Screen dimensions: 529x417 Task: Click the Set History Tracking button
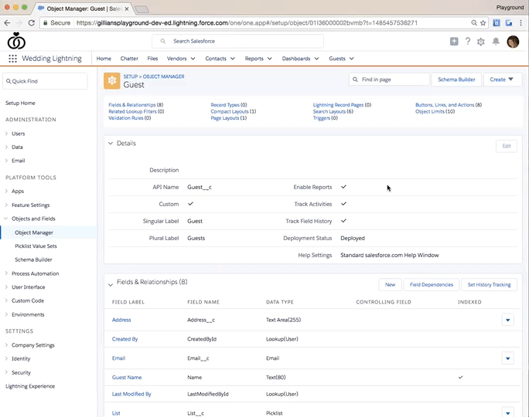[x=490, y=285]
